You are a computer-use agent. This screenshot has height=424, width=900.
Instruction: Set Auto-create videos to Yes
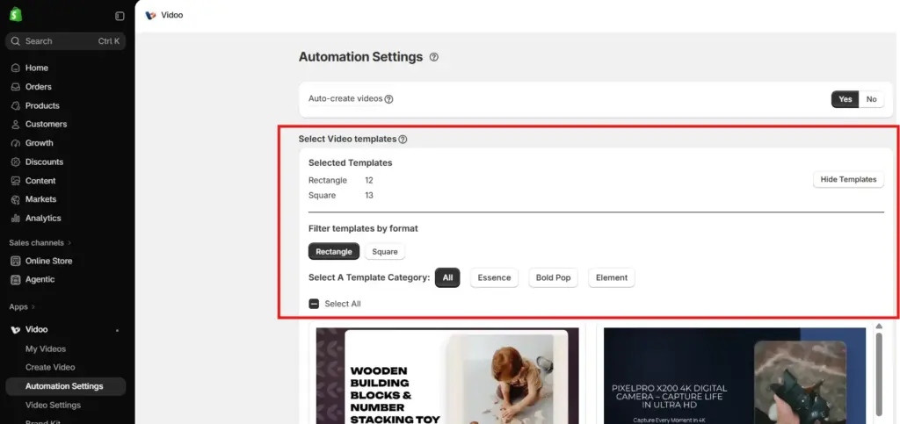pos(845,99)
